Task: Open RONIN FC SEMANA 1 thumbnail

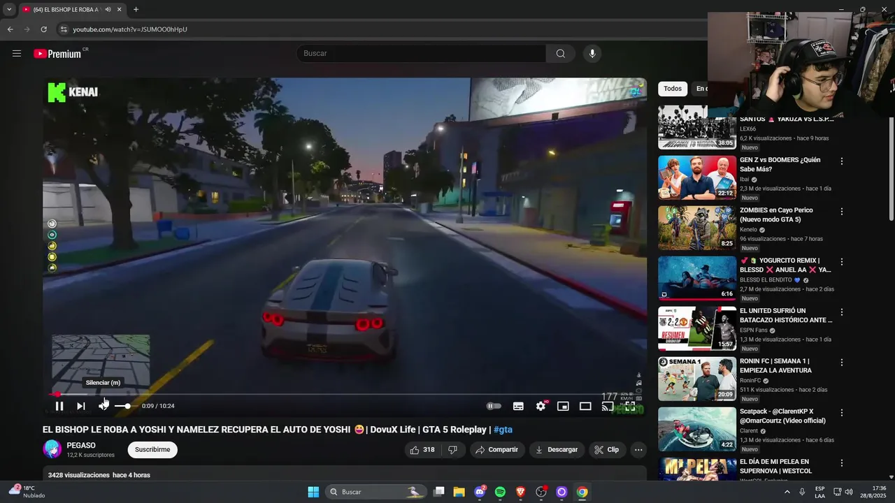Action: [697, 379]
